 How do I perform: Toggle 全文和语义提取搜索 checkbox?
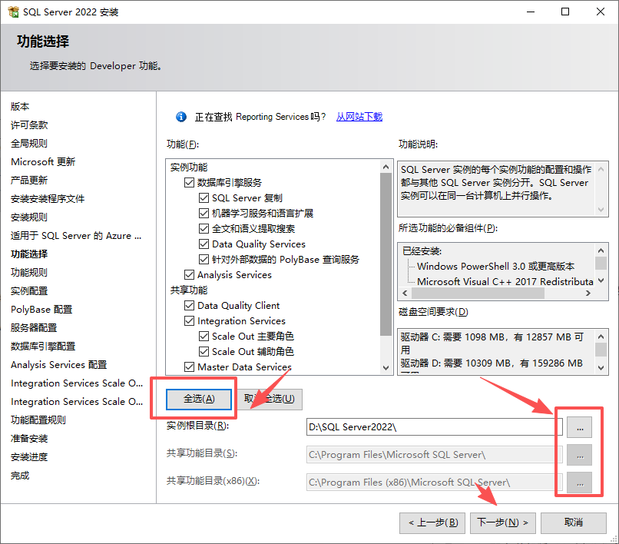point(204,229)
